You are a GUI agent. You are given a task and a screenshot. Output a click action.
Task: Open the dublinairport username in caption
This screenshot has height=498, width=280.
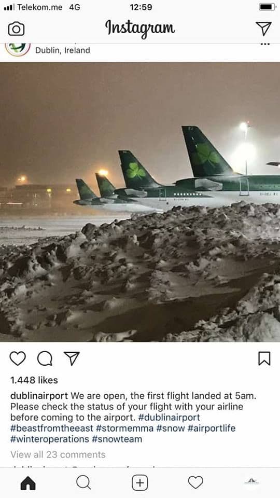point(39,396)
